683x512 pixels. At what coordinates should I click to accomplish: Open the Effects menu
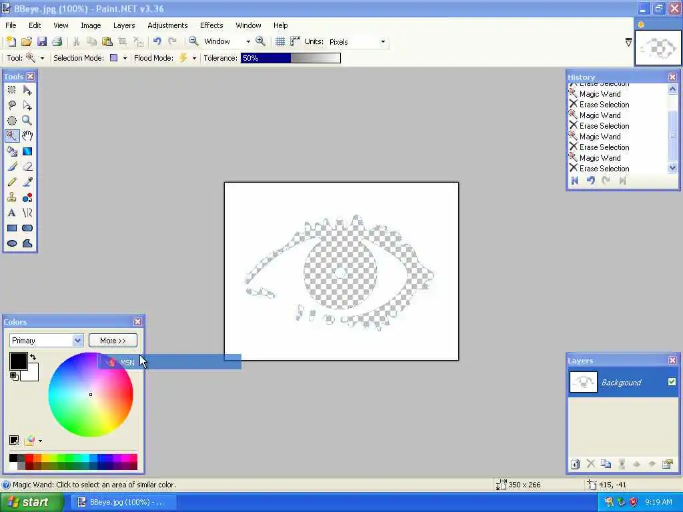[211, 25]
